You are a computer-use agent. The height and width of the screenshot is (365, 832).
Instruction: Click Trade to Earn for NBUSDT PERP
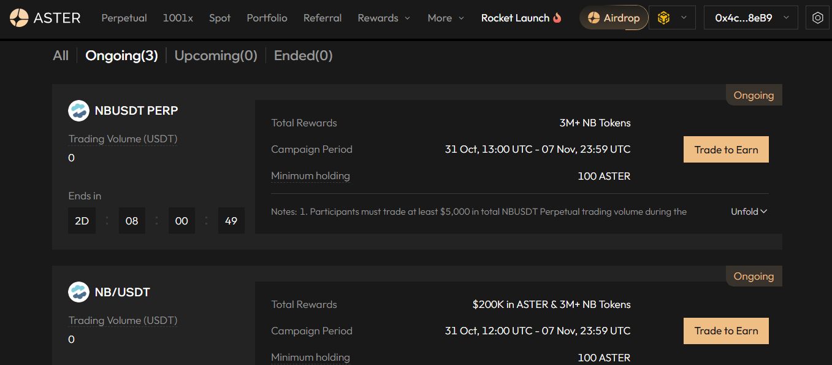point(726,150)
